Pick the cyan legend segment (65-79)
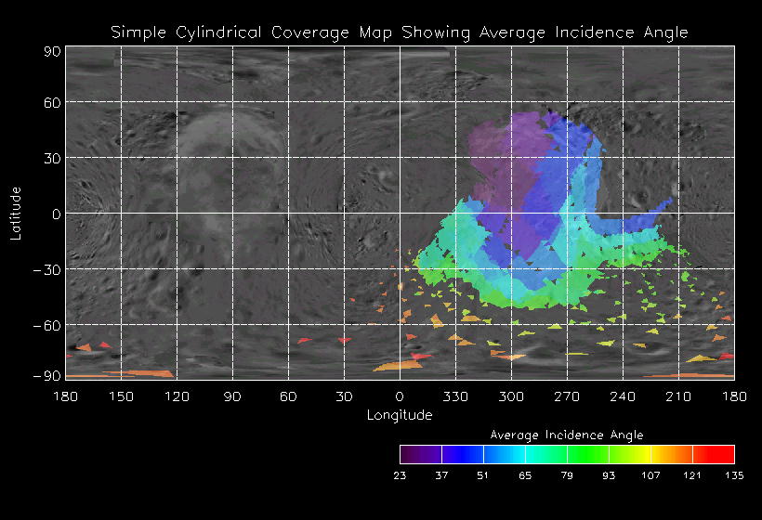762x520 pixels. click(546, 454)
